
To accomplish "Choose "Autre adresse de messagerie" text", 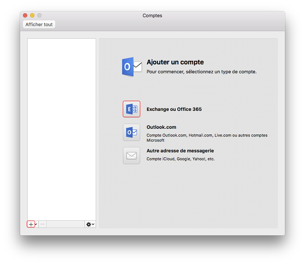I will [x=180, y=151].
